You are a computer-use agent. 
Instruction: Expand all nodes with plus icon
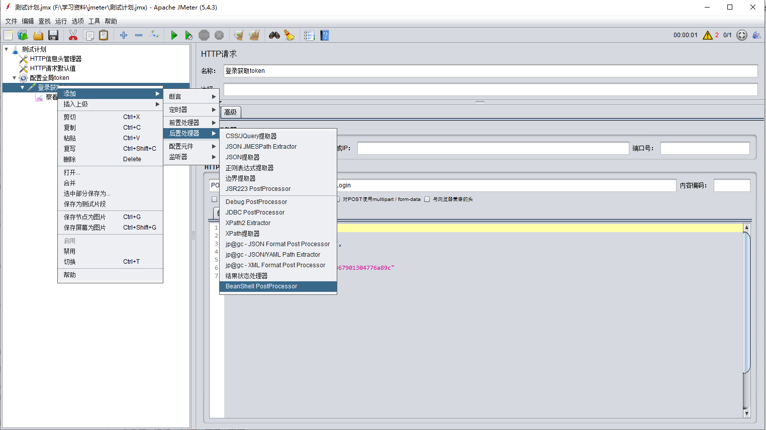[124, 35]
